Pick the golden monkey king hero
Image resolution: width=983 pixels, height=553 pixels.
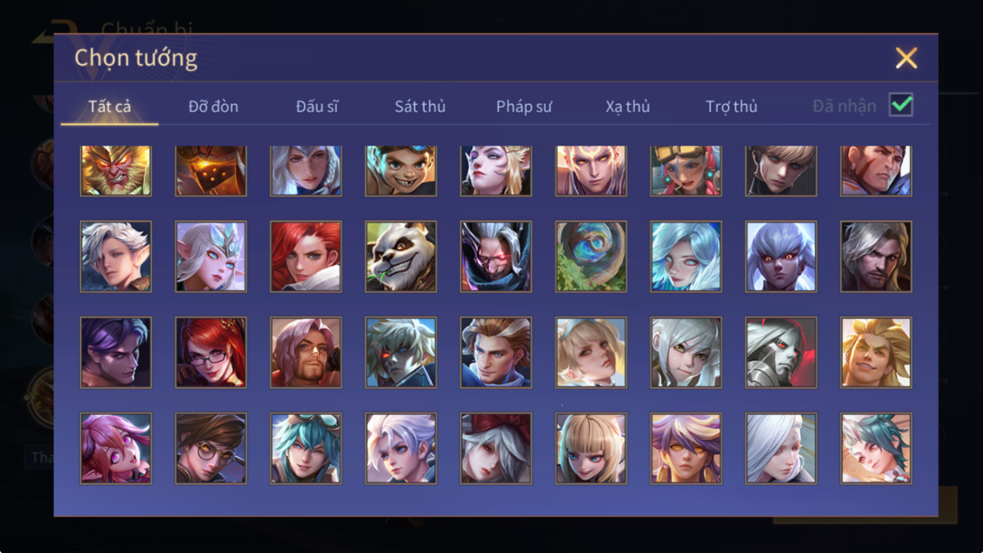point(116,170)
